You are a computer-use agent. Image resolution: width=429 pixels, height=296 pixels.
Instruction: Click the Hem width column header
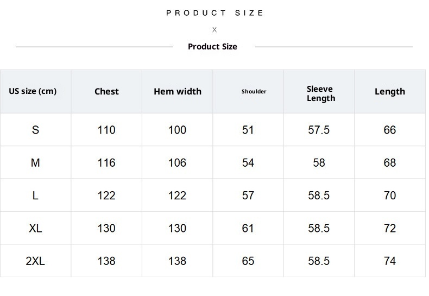[x=178, y=92]
